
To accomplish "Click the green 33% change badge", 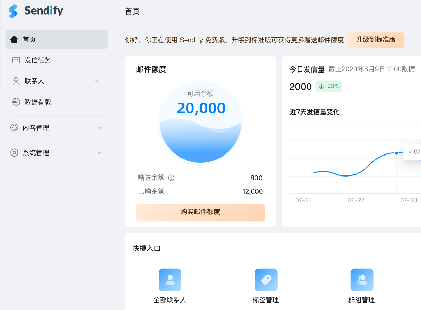I will [x=329, y=86].
